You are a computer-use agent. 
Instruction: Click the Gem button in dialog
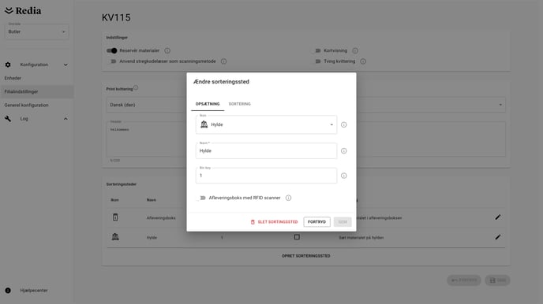tap(343, 222)
